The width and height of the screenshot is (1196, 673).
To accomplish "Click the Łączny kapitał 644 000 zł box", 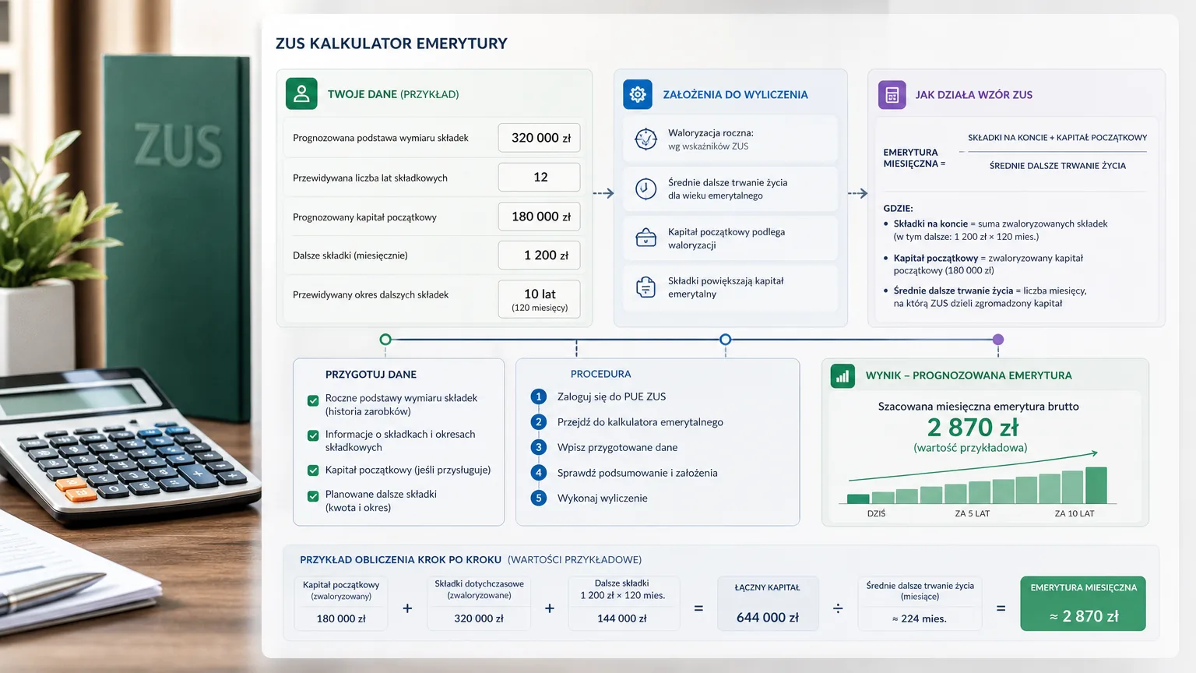I will pos(767,603).
